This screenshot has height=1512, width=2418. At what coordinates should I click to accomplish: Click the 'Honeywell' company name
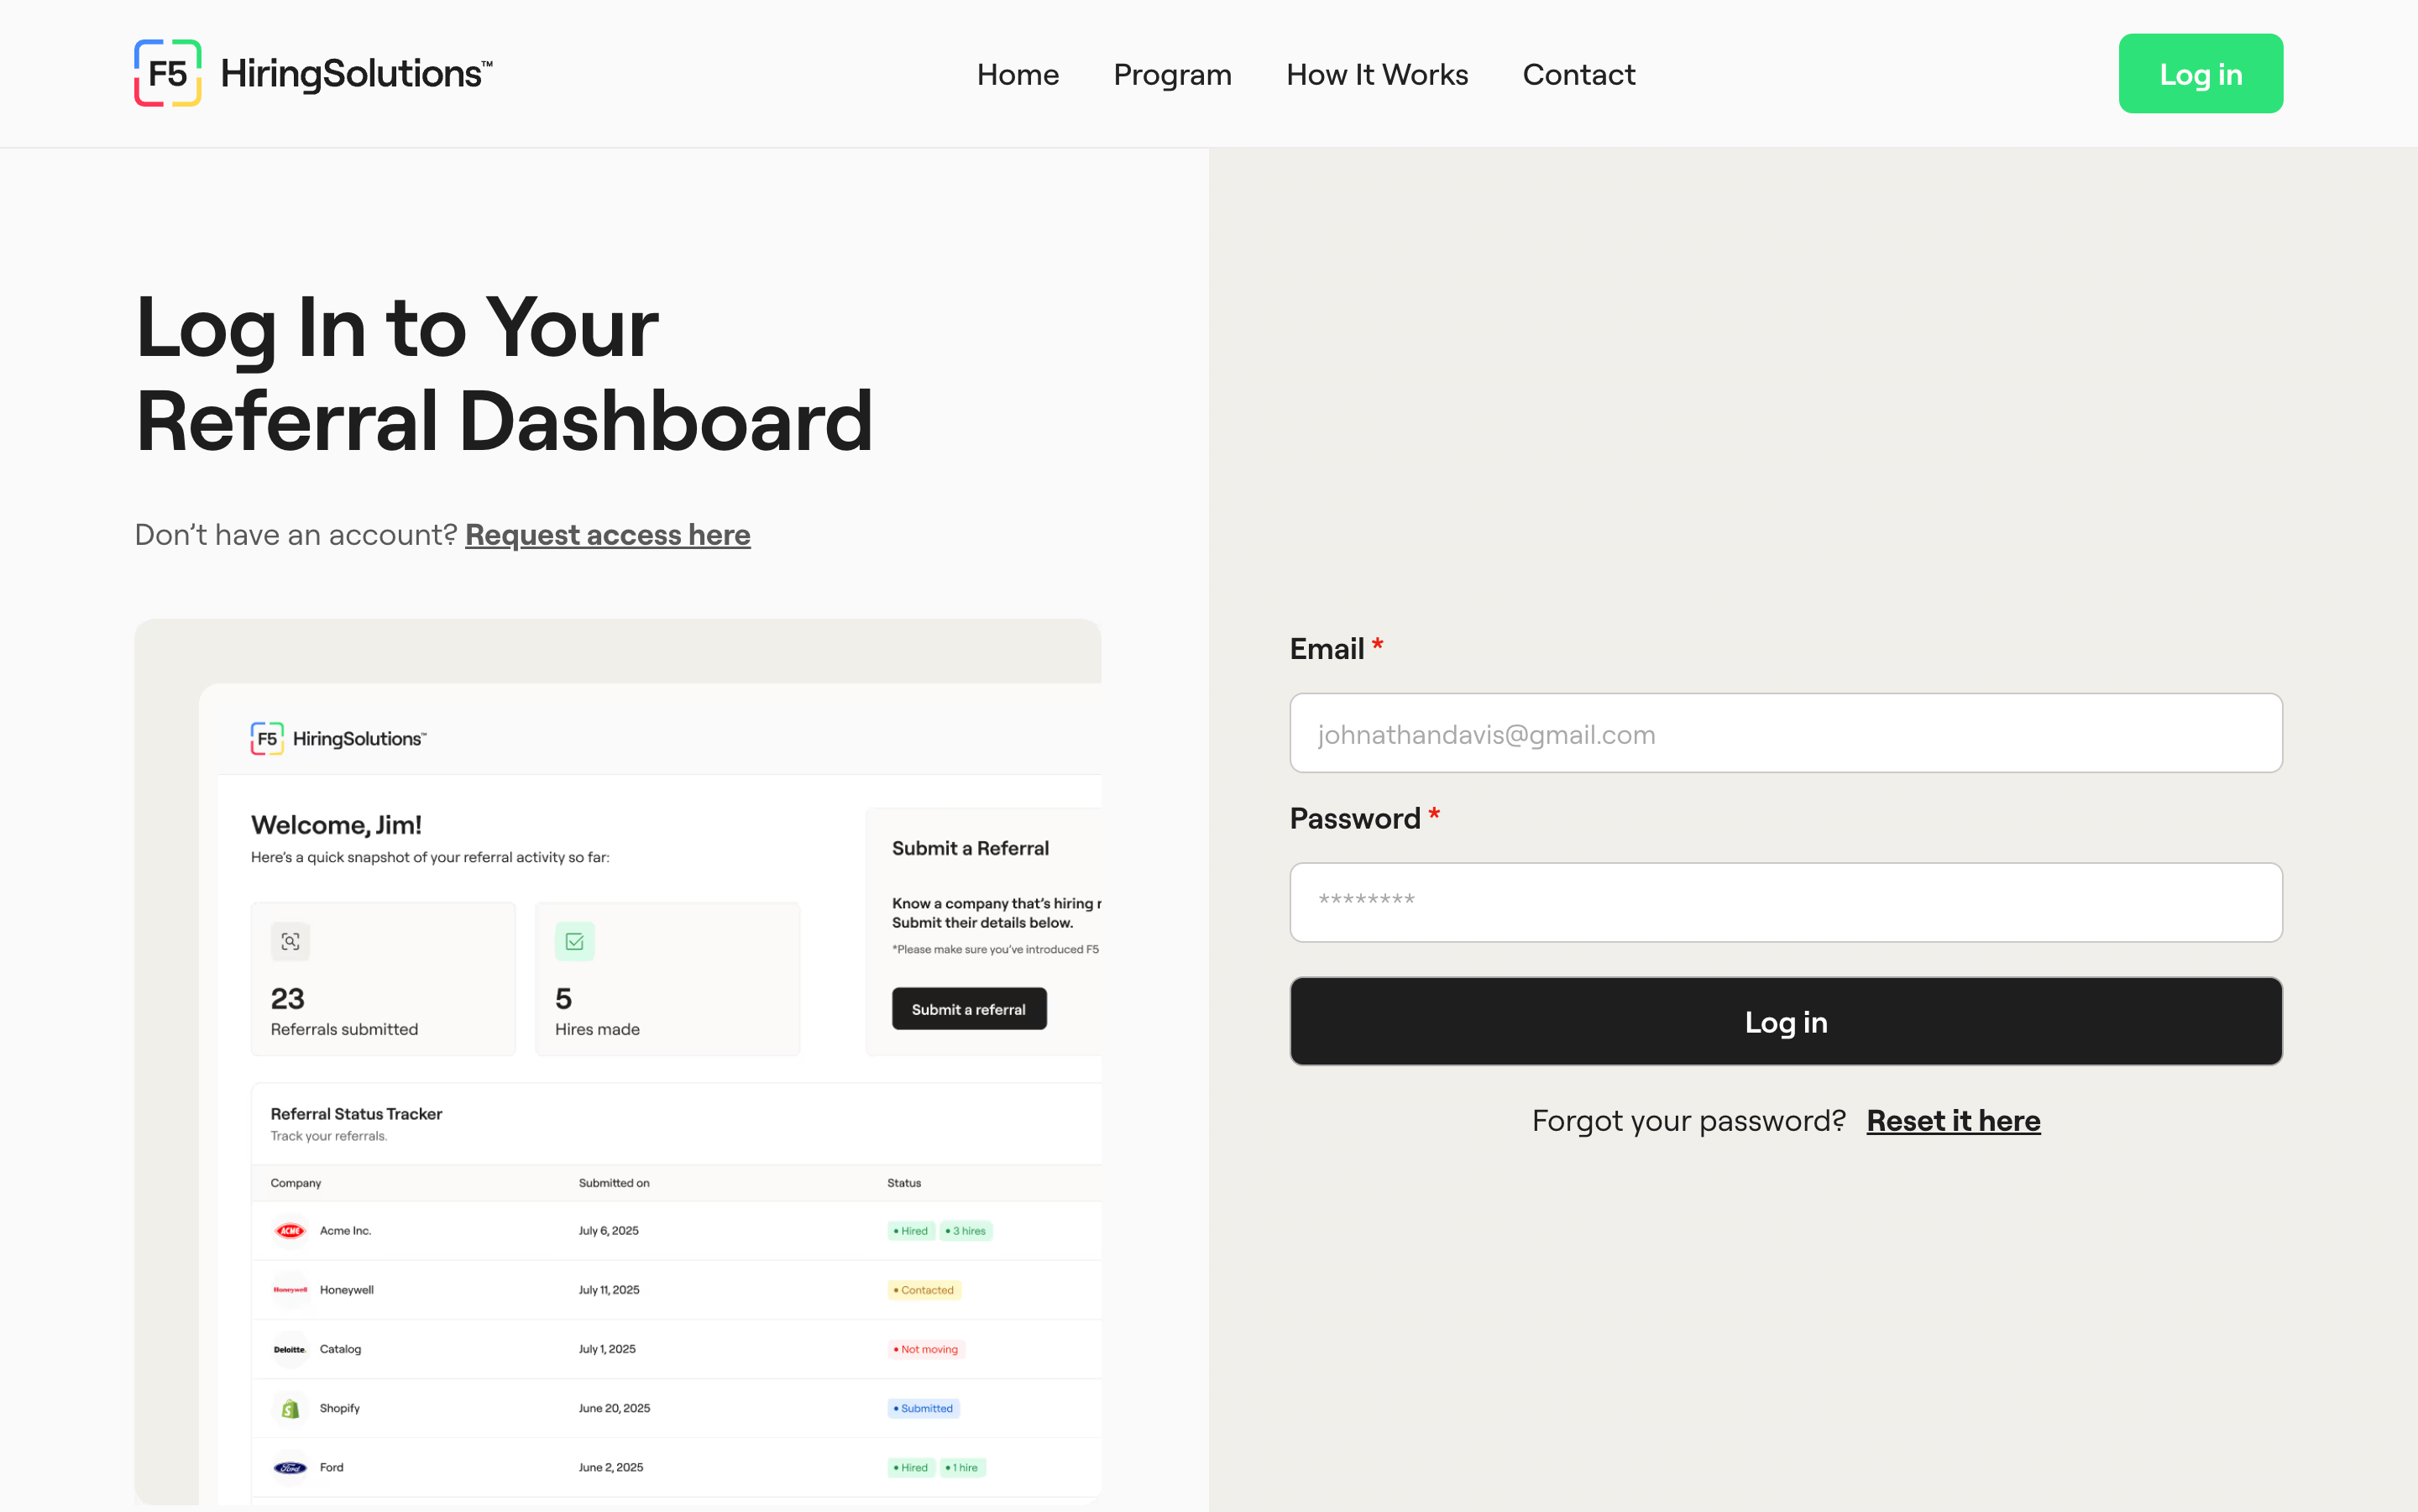[347, 1289]
